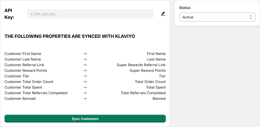Click the Super Rewards Referral Link property
This screenshot has width=260, height=127.
[141, 65]
